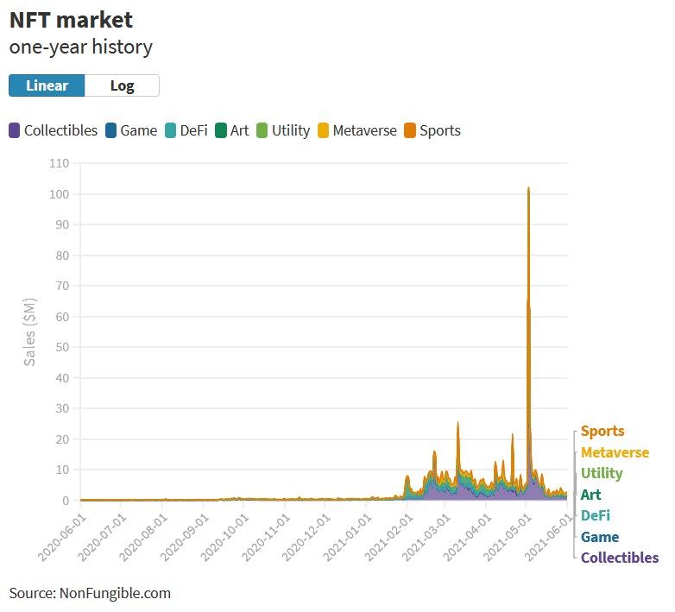Toggle Collectibles series via legend text

click(x=60, y=131)
